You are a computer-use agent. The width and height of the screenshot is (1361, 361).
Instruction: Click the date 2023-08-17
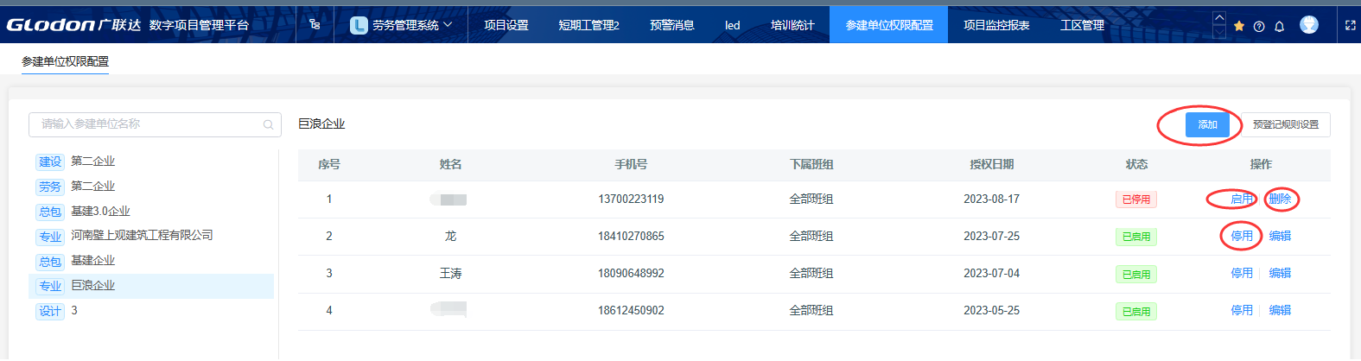[x=992, y=199]
